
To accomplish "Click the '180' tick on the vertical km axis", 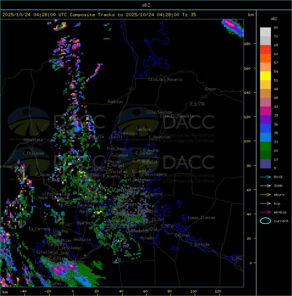I will 247,44.
